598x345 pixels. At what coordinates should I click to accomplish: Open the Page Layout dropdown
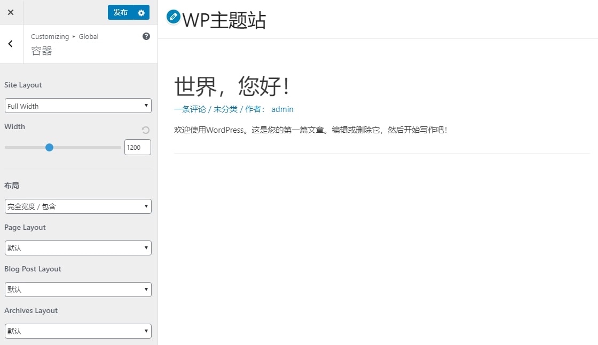point(77,248)
